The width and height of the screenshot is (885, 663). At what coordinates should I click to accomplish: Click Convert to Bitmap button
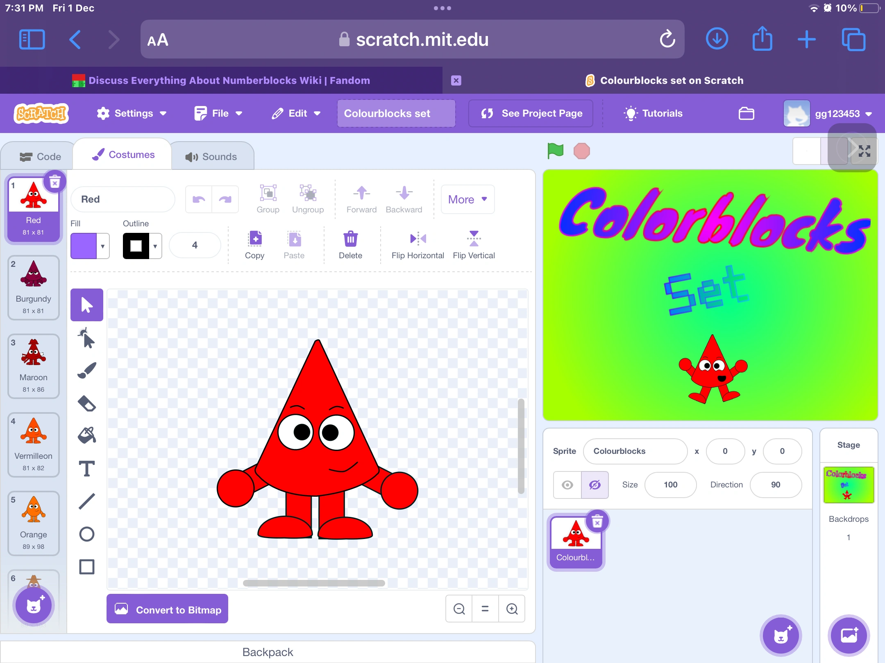(167, 609)
